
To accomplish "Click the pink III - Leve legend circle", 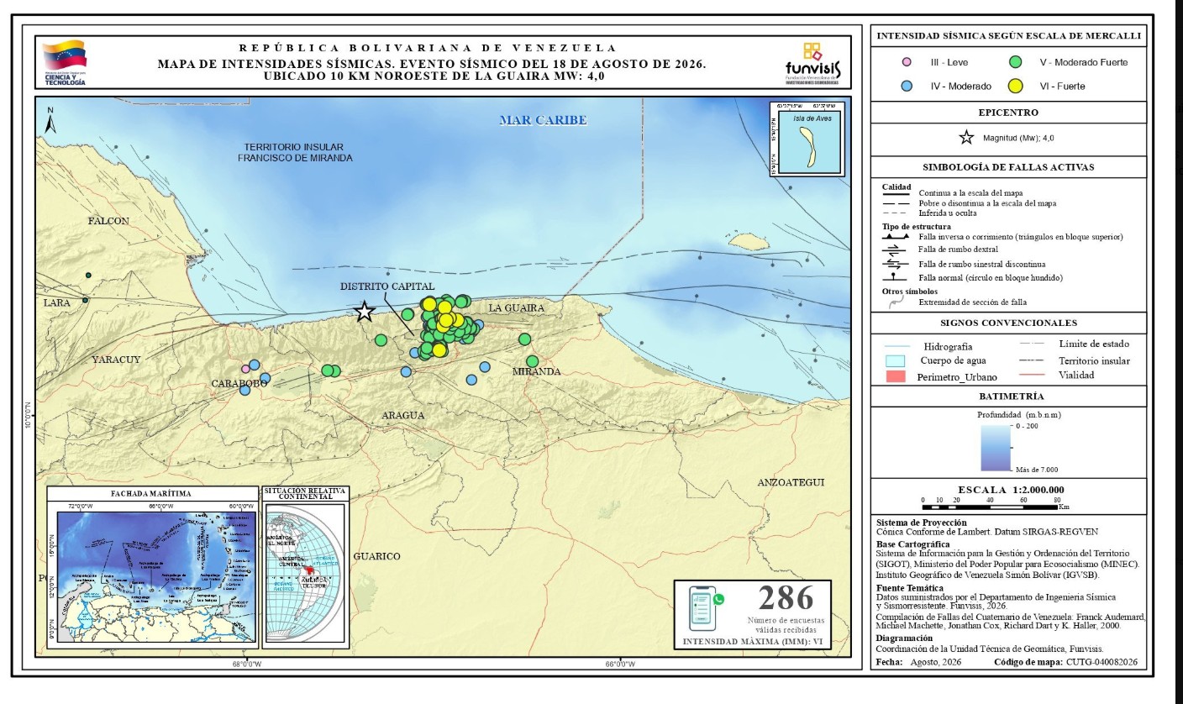I will click(x=906, y=62).
